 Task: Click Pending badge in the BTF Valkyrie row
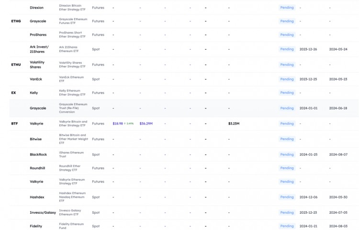click(287, 124)
